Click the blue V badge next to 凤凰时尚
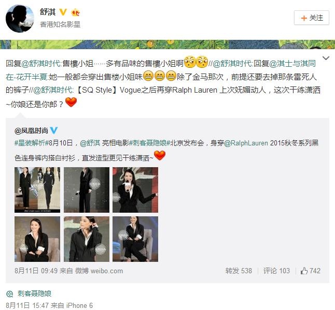This screenshot has height=310, width=335. (53, 130)
